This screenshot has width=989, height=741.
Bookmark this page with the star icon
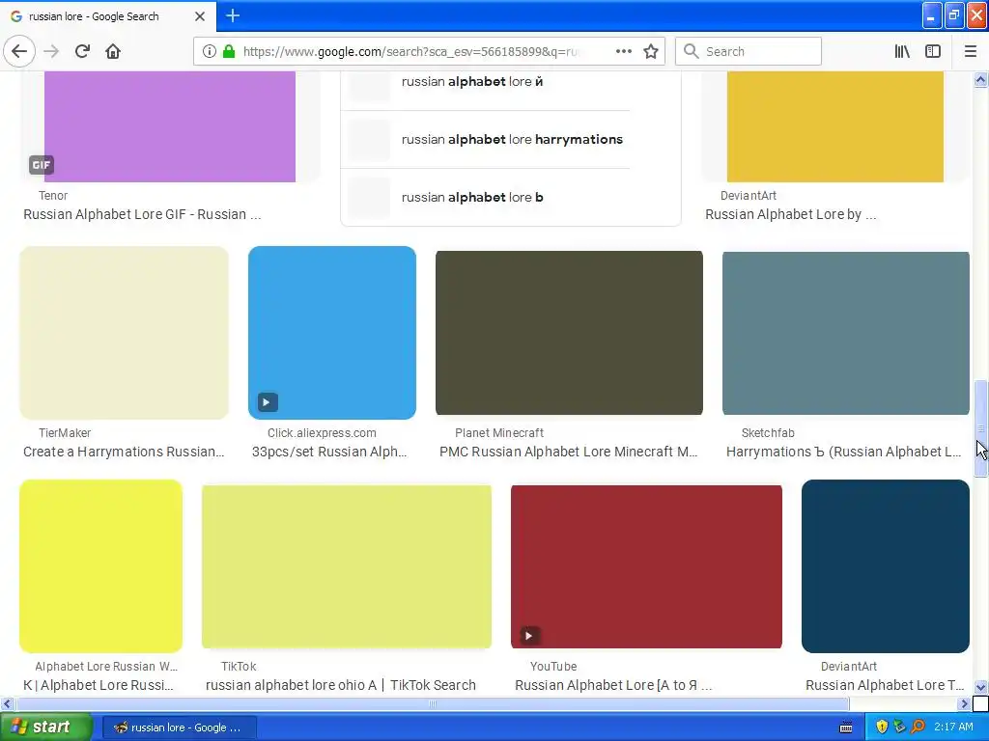651,51
